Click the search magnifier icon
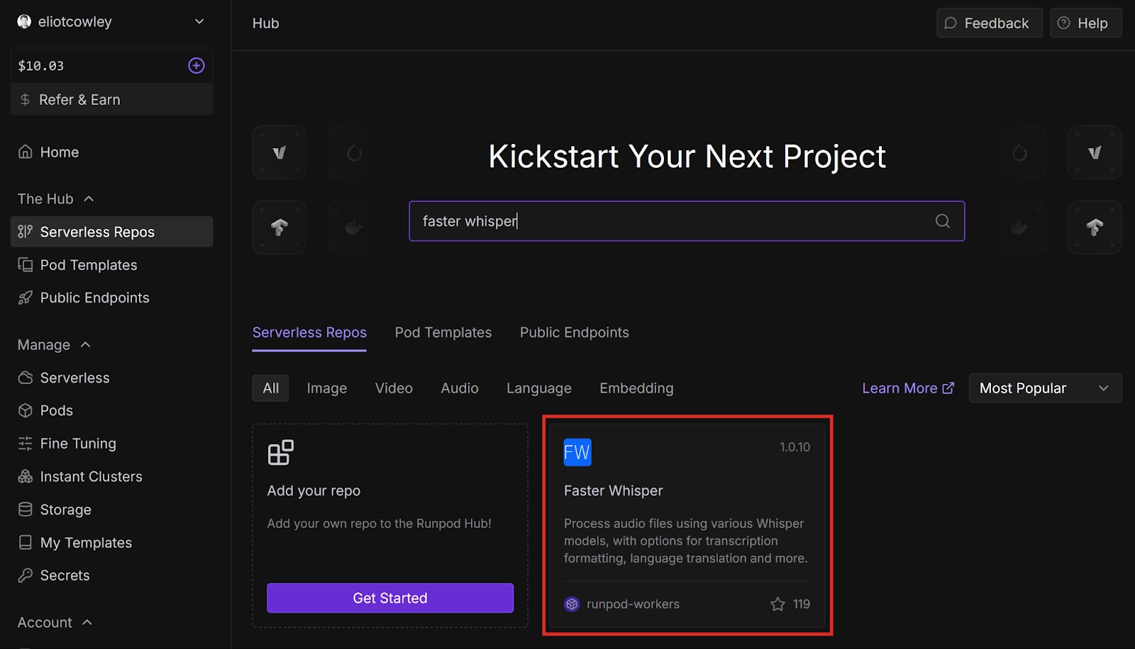The height and width of the screenshot is (649, 1135). coord(943,221)
